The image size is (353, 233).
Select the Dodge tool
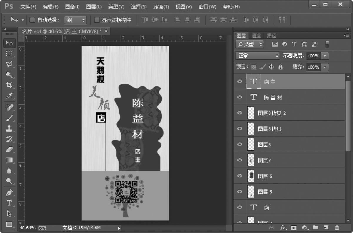pos(9,181)
